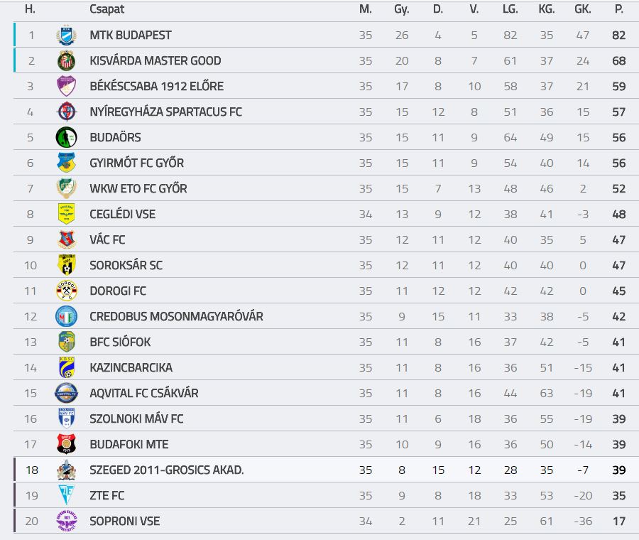This screenshot has width=639, height=540.
Task: Open the Nyíregyháza Spartacus FC team name
Action: click(x=166, y=112)
